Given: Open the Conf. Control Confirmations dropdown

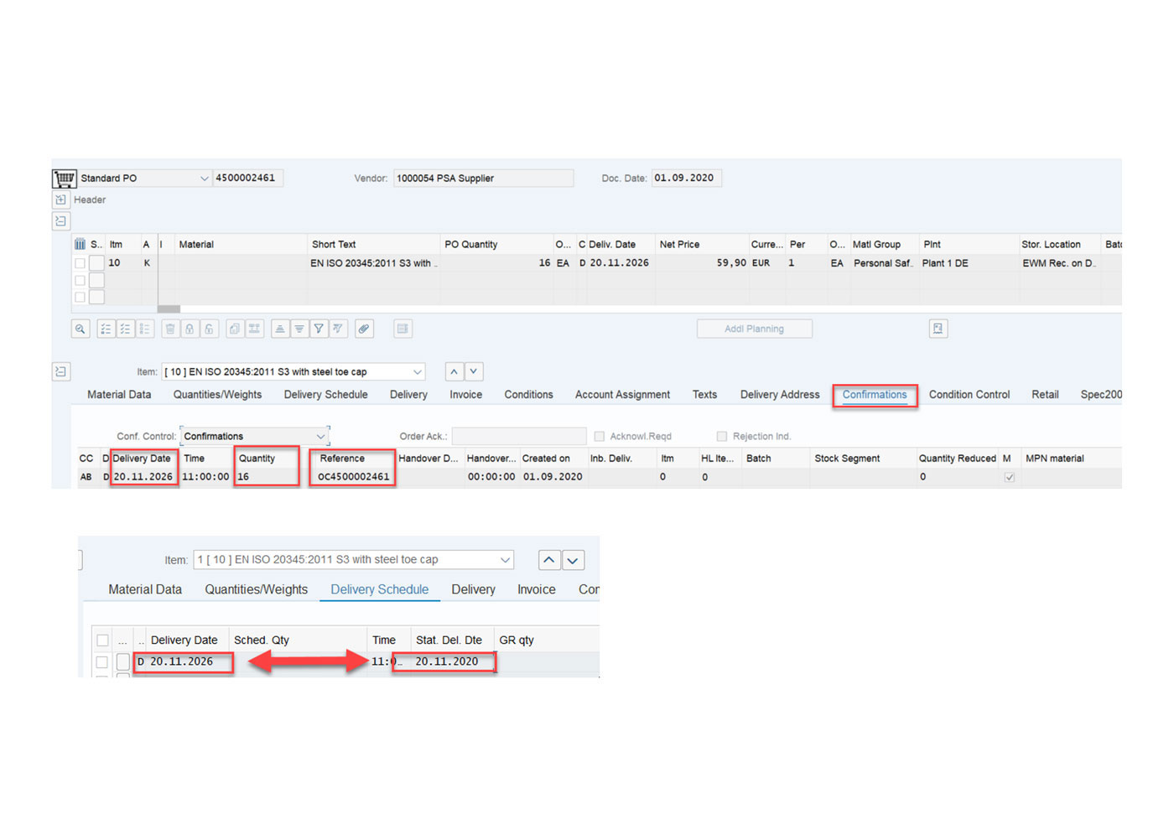Looking at the screenshot, I should coord(321,436).
